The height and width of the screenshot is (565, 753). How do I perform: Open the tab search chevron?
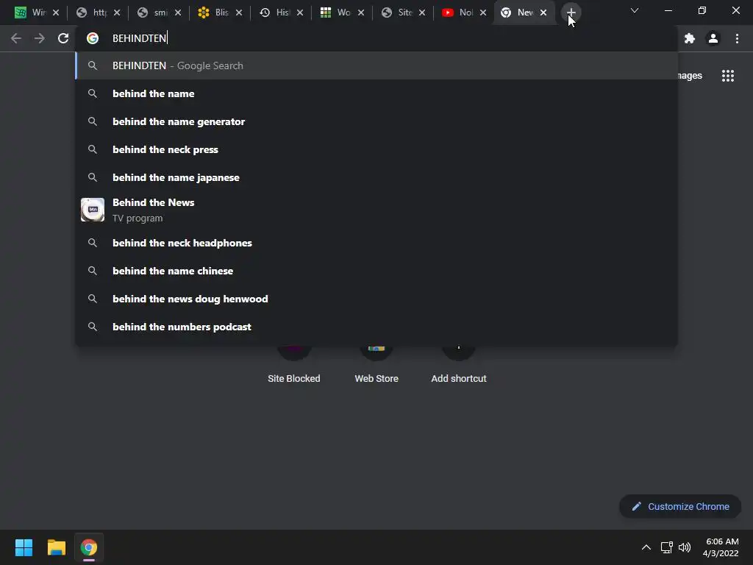(x=635, y=10)
